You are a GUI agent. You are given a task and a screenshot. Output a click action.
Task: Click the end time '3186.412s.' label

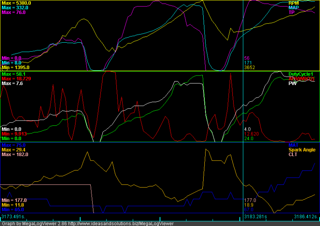click(x=306, y=217)
